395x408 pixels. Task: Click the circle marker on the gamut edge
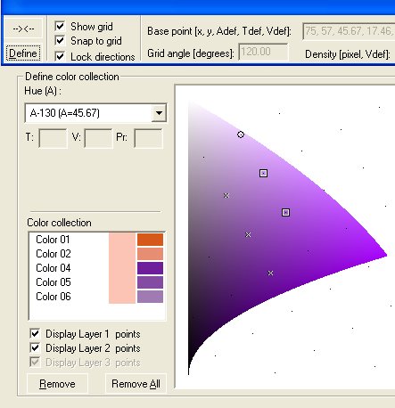(x=241, y=135)
